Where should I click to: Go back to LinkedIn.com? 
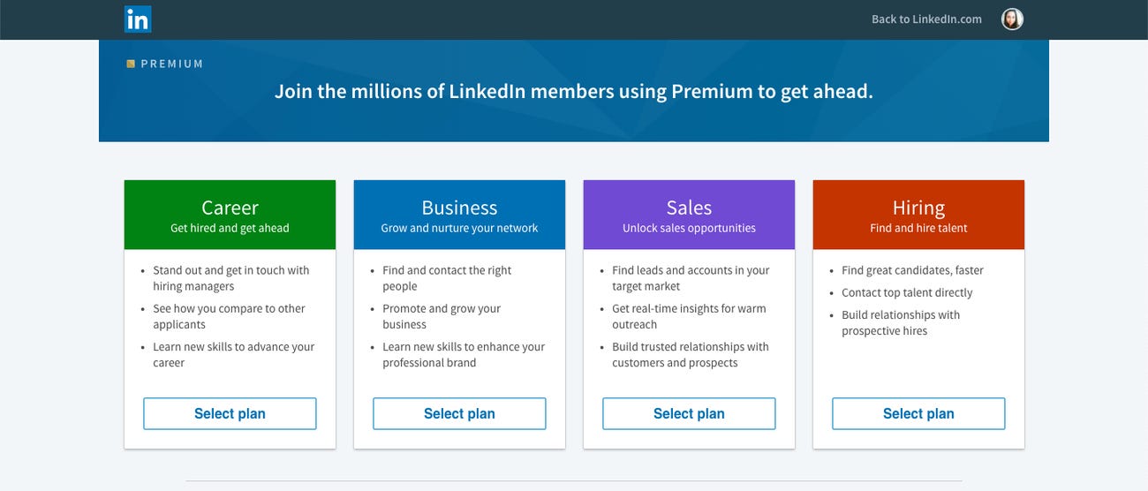point(926,19)
